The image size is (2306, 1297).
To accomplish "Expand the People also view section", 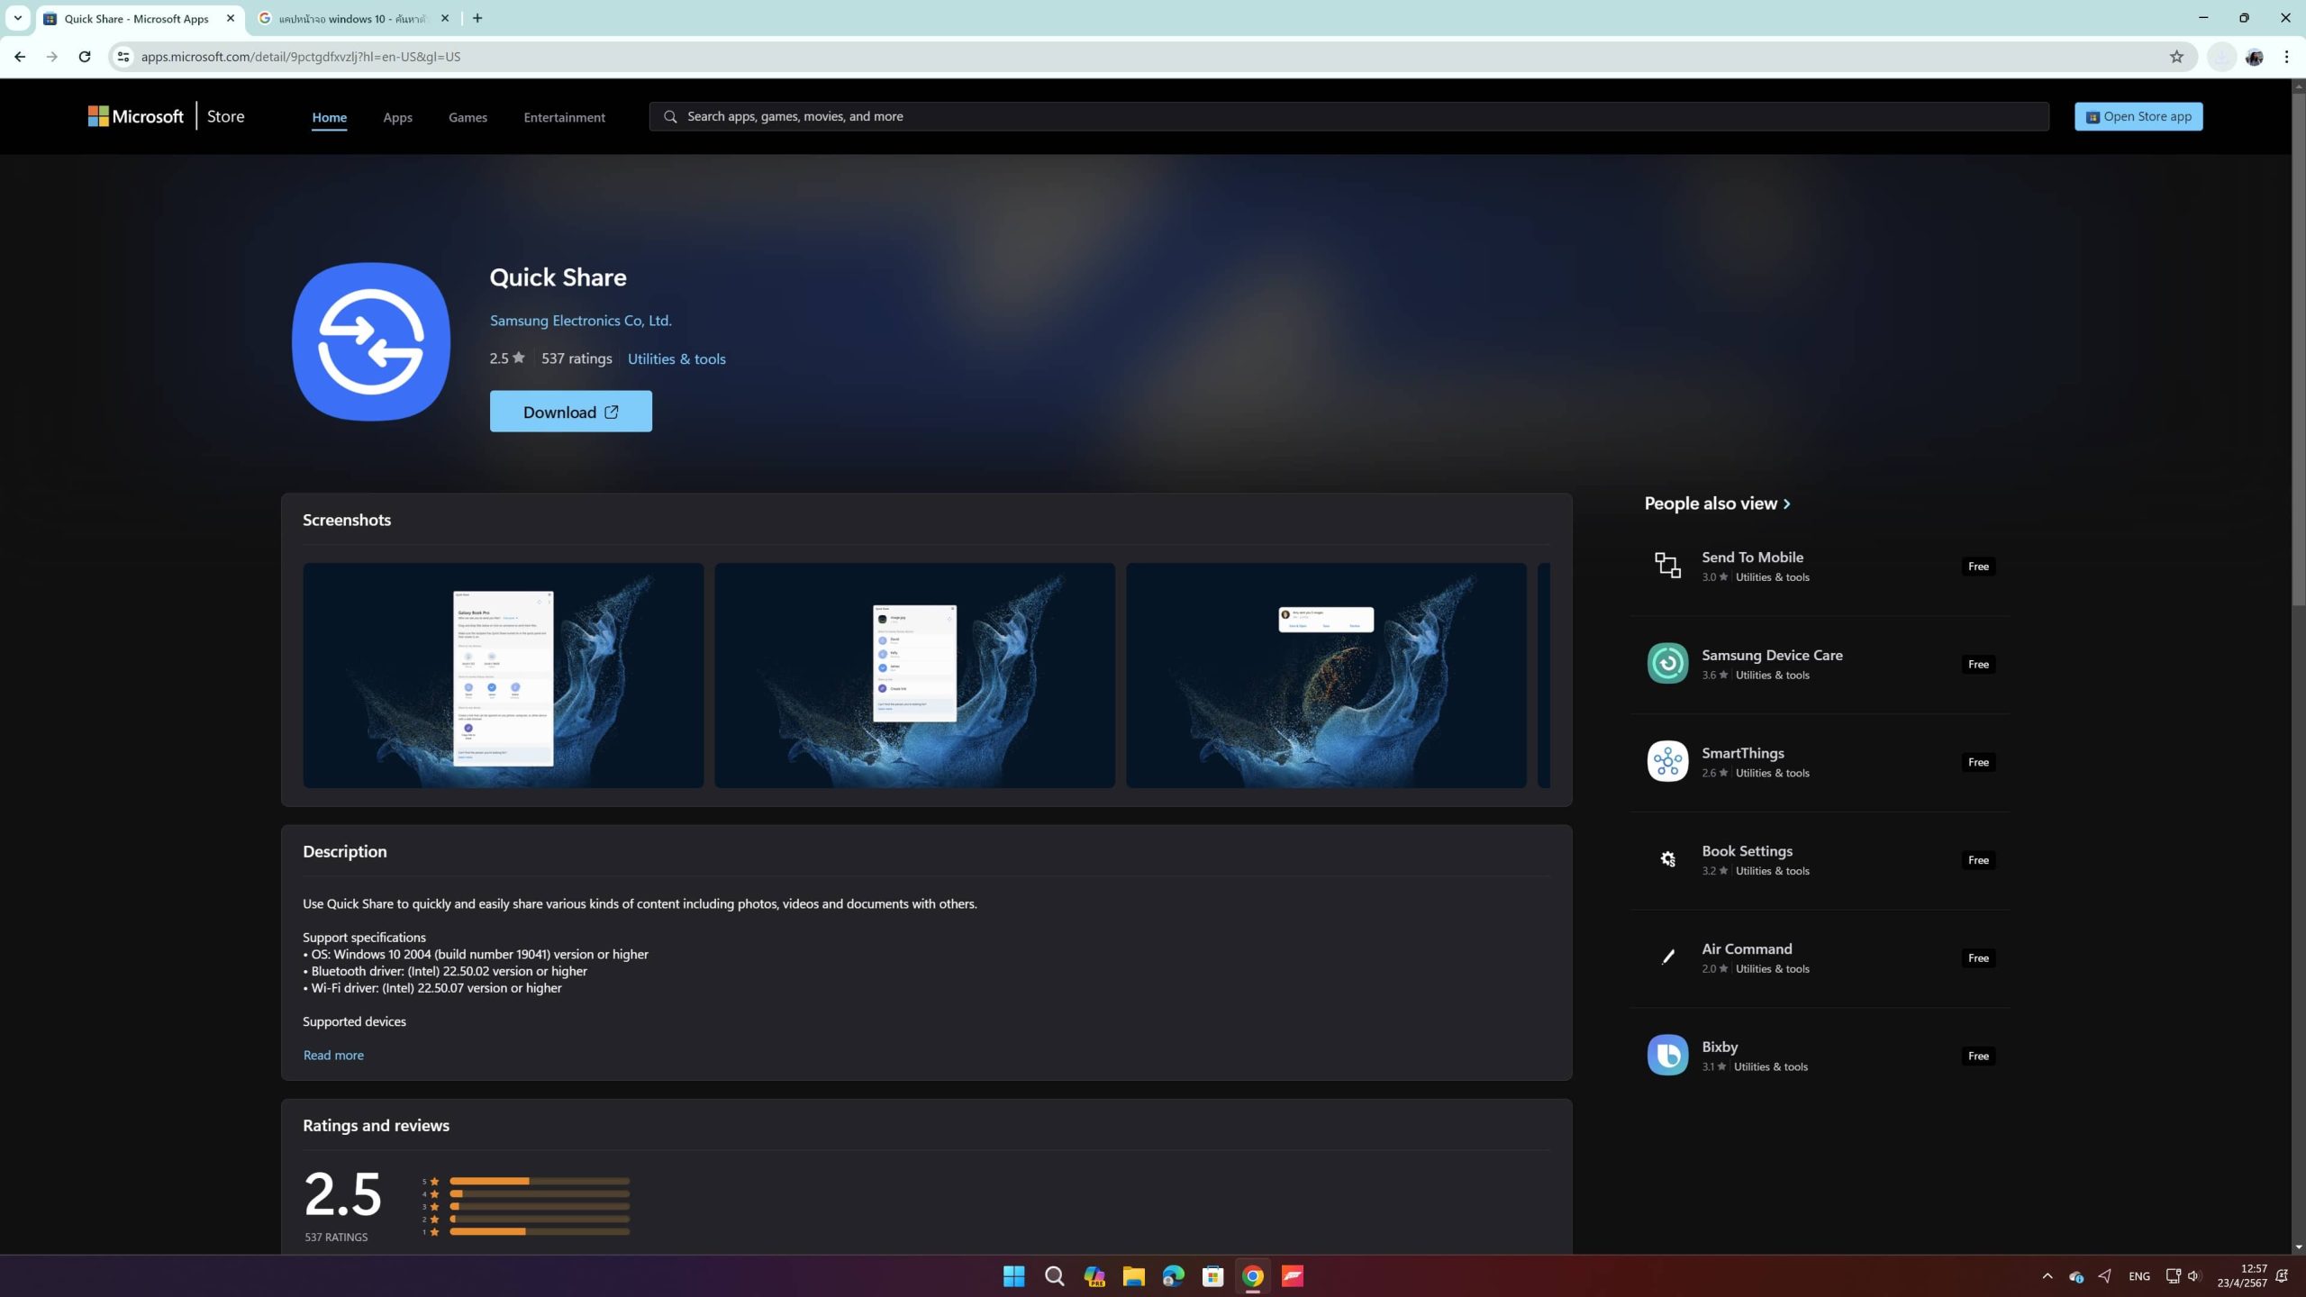I will pos(1717,503).
